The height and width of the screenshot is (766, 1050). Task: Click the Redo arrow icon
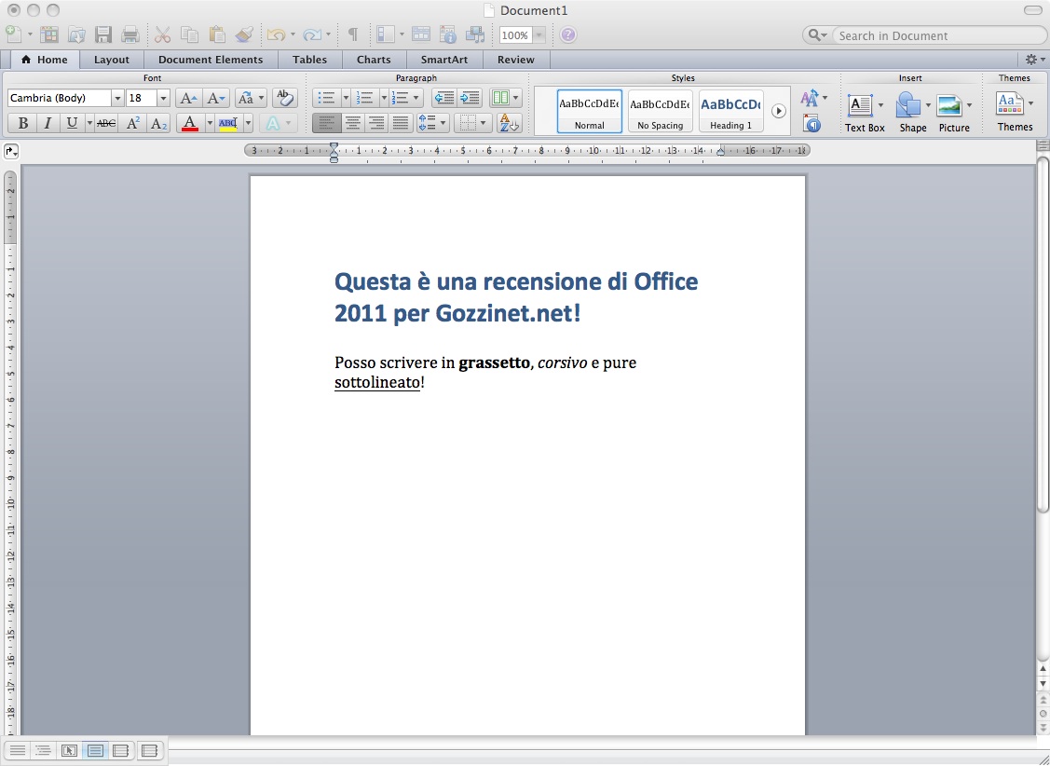coord(312,34)
